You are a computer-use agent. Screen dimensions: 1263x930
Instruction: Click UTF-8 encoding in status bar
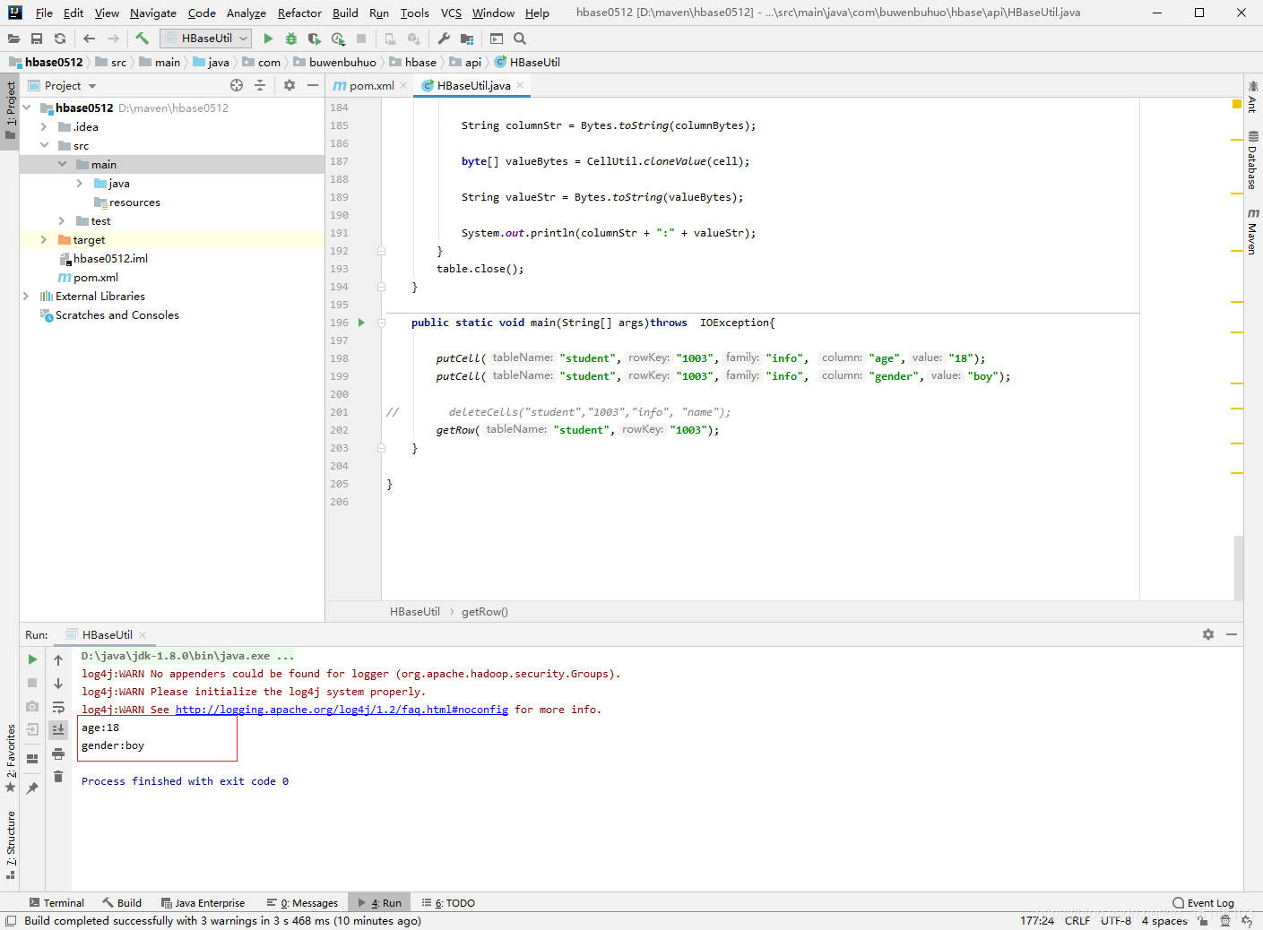coord(1116,921)
